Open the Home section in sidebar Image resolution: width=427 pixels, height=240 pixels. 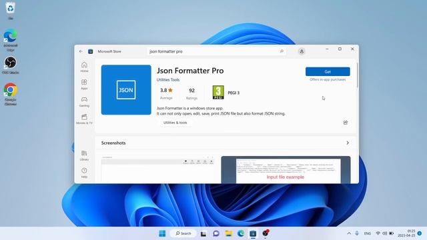[x=84, y=67]
